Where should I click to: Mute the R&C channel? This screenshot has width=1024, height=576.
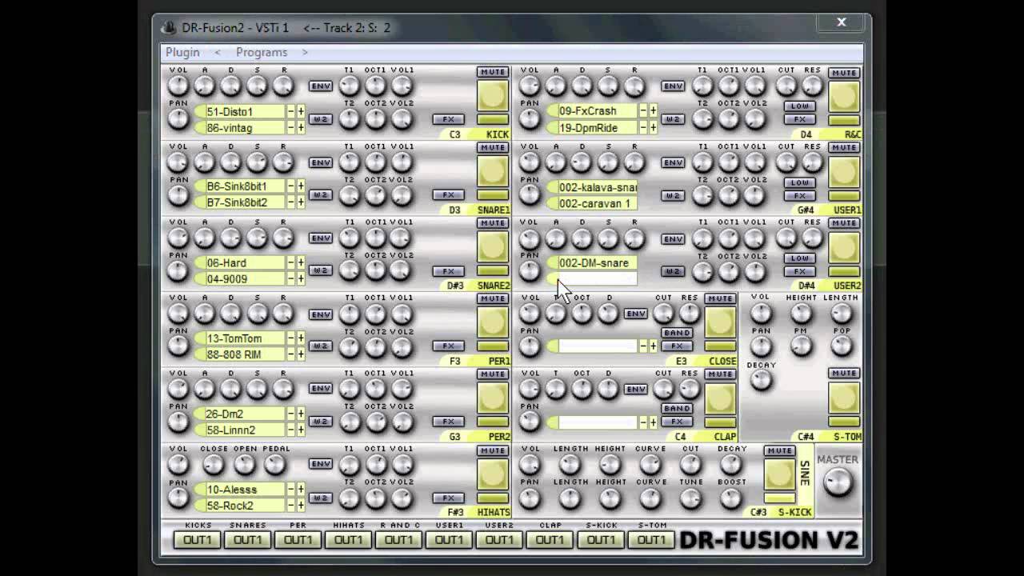(844, 73)
